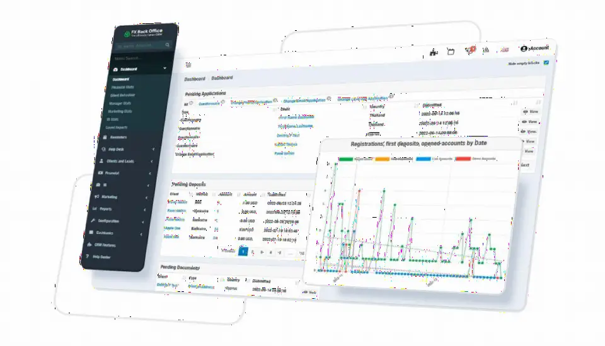Select the Change Email Application tab

304,101
